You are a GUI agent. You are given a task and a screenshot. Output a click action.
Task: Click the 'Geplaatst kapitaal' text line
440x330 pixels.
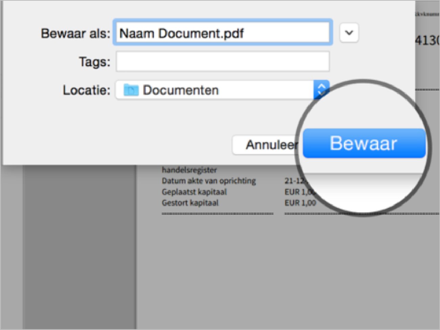pos(194,192)
